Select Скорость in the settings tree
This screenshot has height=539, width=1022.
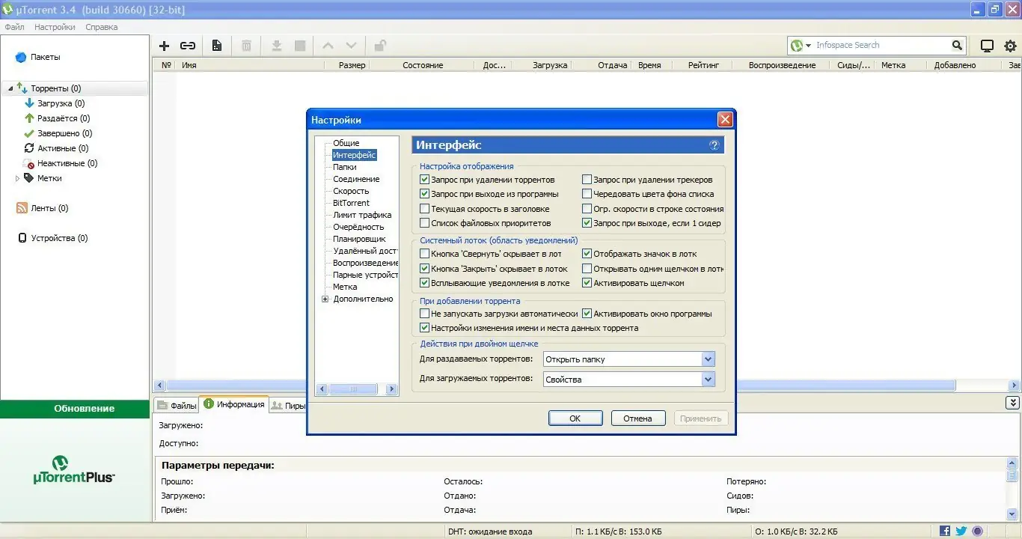point(351,191)
